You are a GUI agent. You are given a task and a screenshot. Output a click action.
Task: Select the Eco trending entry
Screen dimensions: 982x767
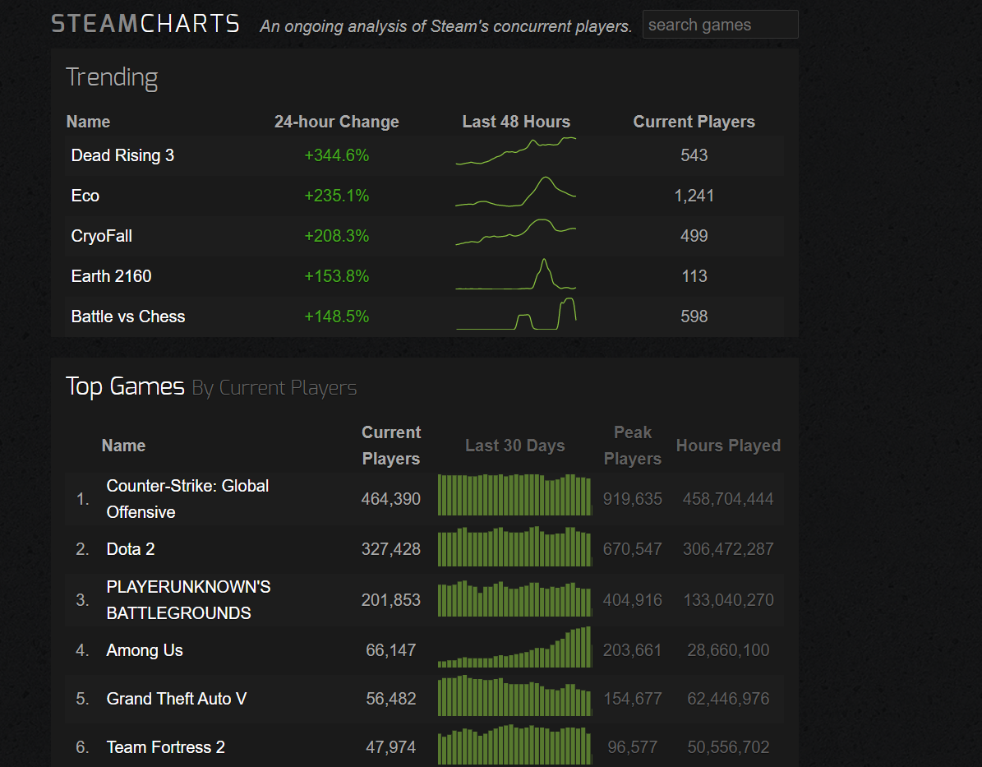coord(85,196)
